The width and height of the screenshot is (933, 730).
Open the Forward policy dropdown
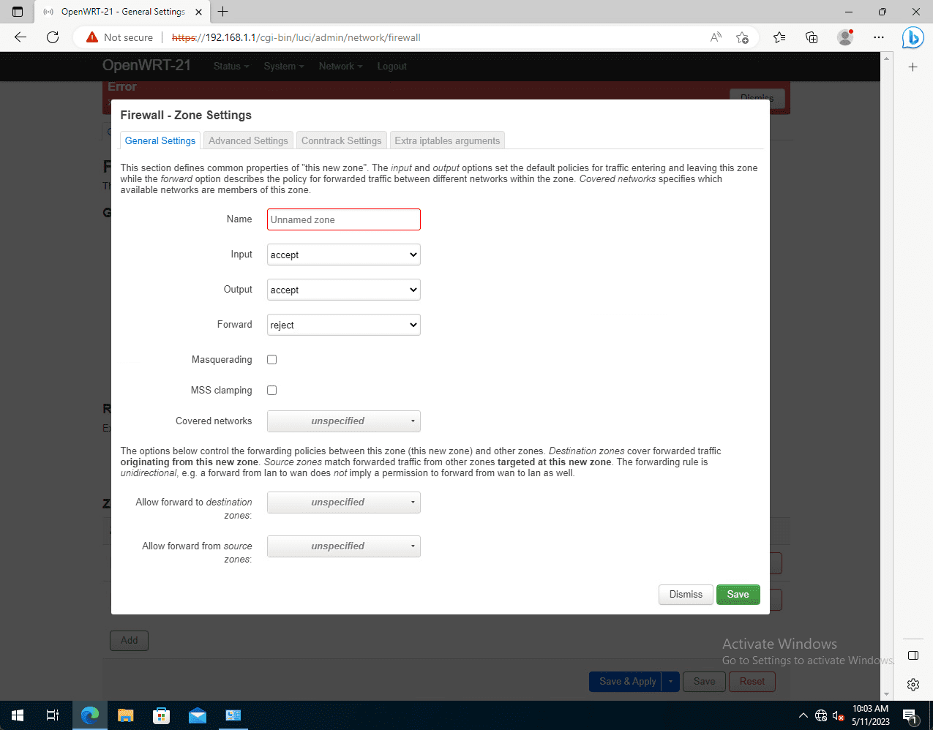click(344, 325)
